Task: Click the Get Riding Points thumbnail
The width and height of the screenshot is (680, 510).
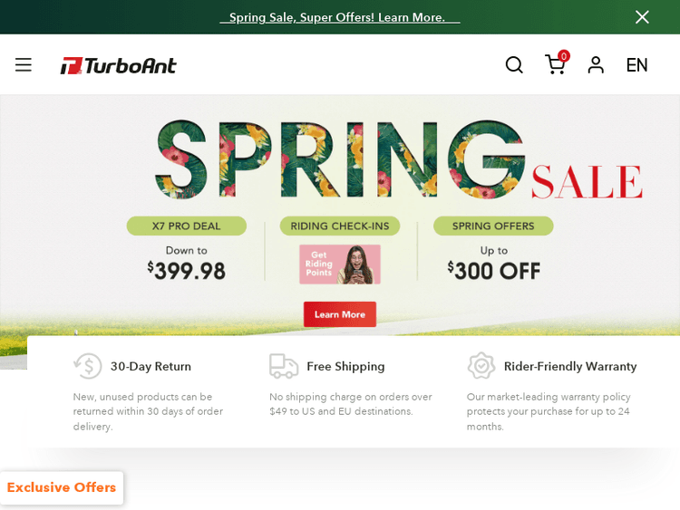Action: click(340, 265)
